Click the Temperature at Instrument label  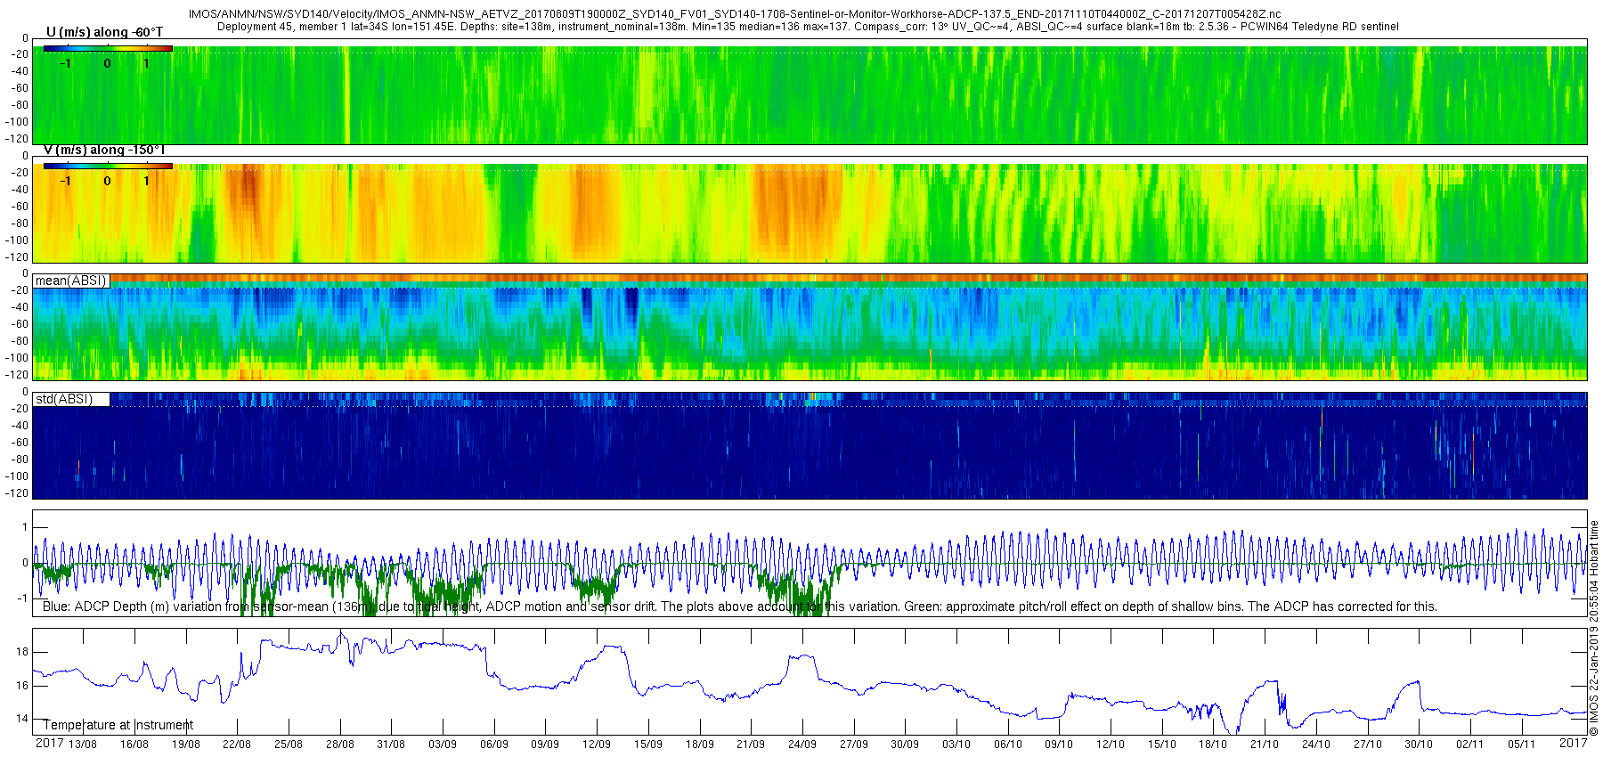(x=118, y=725)
